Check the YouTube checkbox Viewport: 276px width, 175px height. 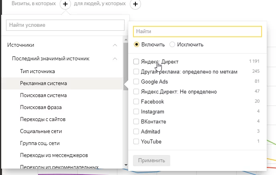click(x=136, y=141)
